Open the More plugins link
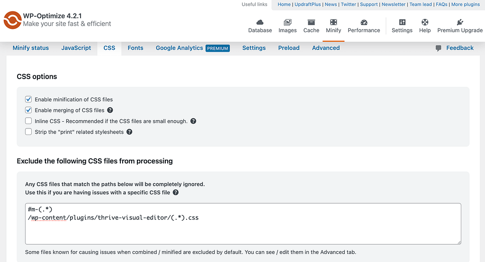Screen dimensions: 485x262 (x=466, y=4)
